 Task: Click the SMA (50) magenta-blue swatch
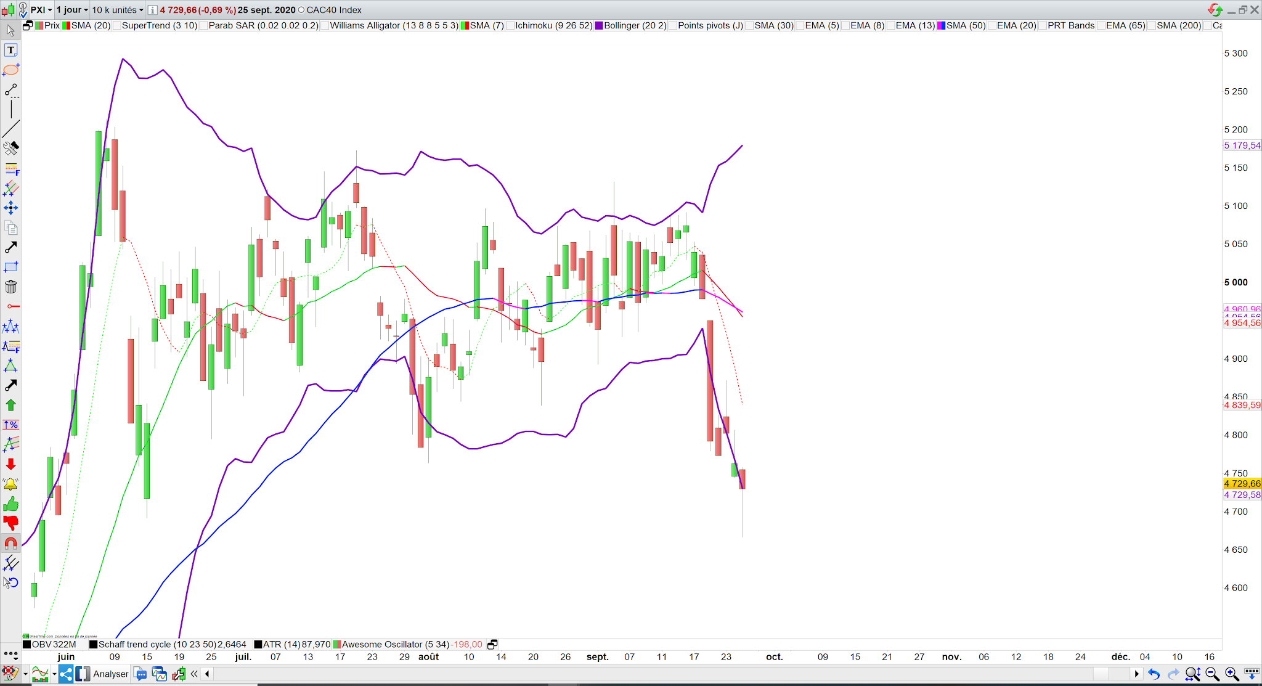pos(941,25)
